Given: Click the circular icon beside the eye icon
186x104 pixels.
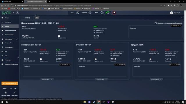Looking at the screenshot, I should pyautogui.click(x=17, y=13).
